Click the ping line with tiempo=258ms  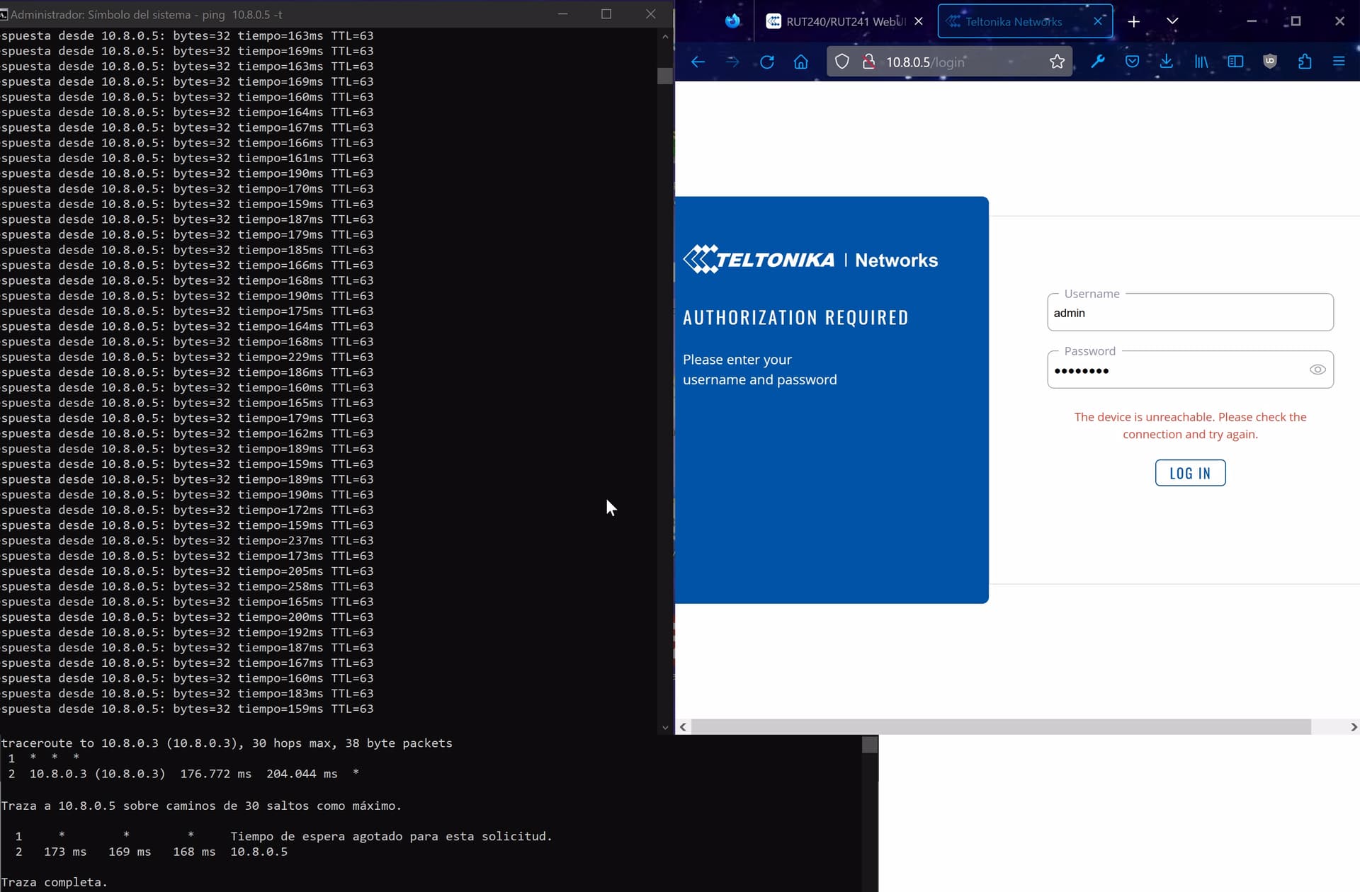point(187,586)
